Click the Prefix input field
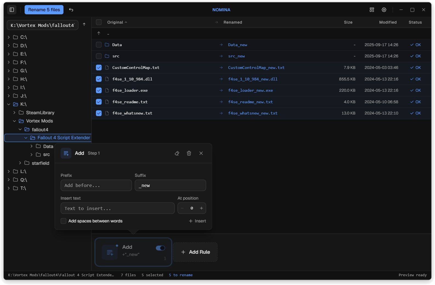Viewport: 435px width, 285px height. pyautogui.click(x=96, y=185)
